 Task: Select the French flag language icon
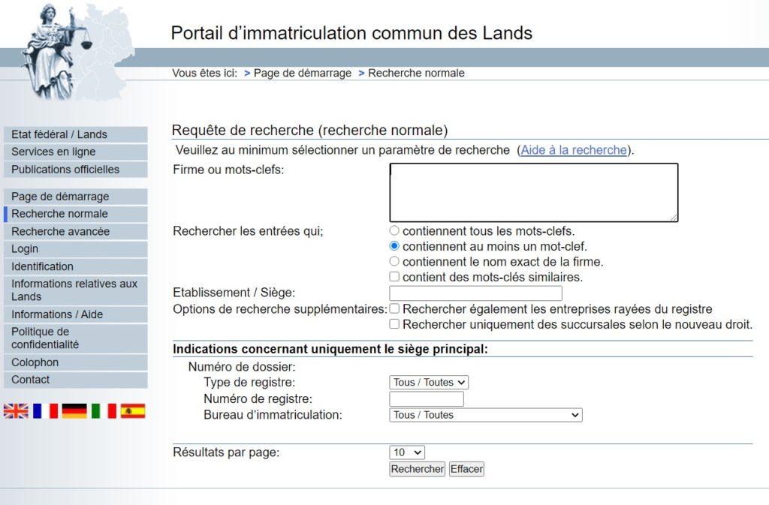pos(45,410)
